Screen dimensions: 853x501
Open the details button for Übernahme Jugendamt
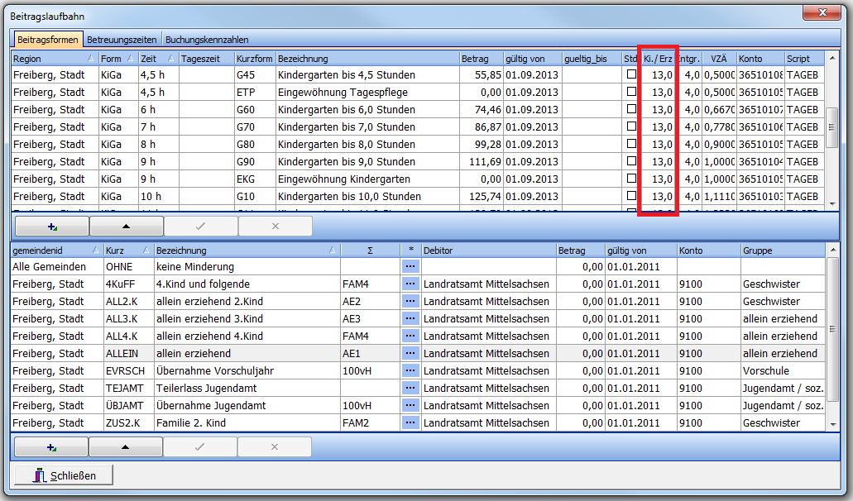coord(410,406)
